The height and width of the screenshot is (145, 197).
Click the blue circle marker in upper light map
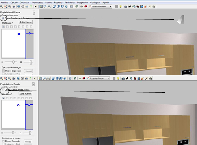19,34
